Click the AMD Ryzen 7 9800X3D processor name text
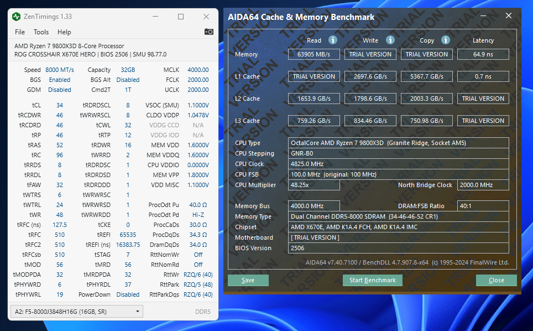Screen dimensions: 533x331 coord(69,46)
